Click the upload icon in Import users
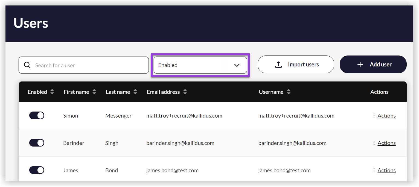Image resolution: width=419 pixels, height=187 pixels. (x=278, y=65)
